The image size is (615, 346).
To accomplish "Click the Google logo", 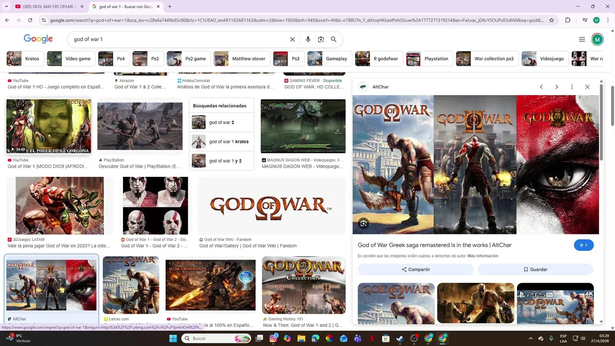I will tap(38, 39).
